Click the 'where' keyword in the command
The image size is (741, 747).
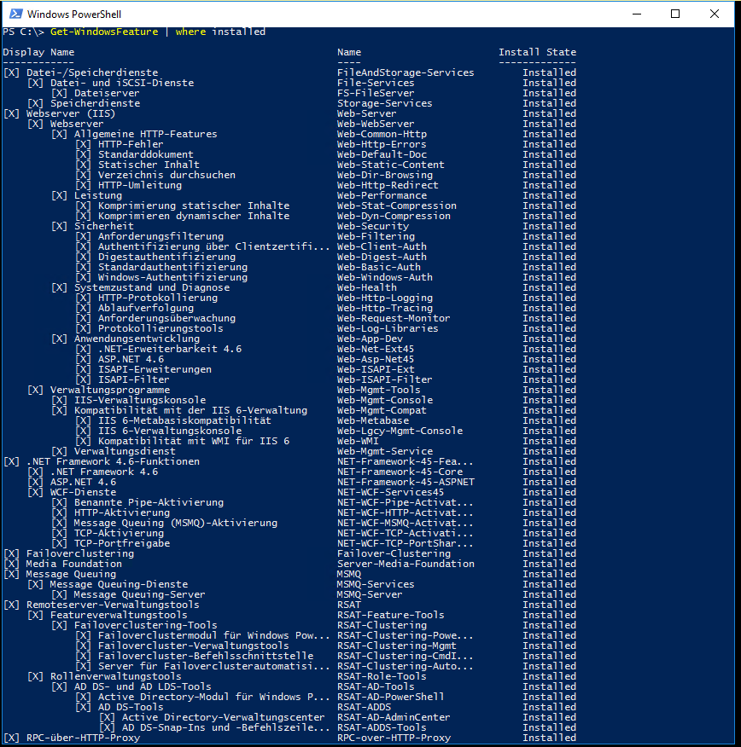(x=190, y=32)
